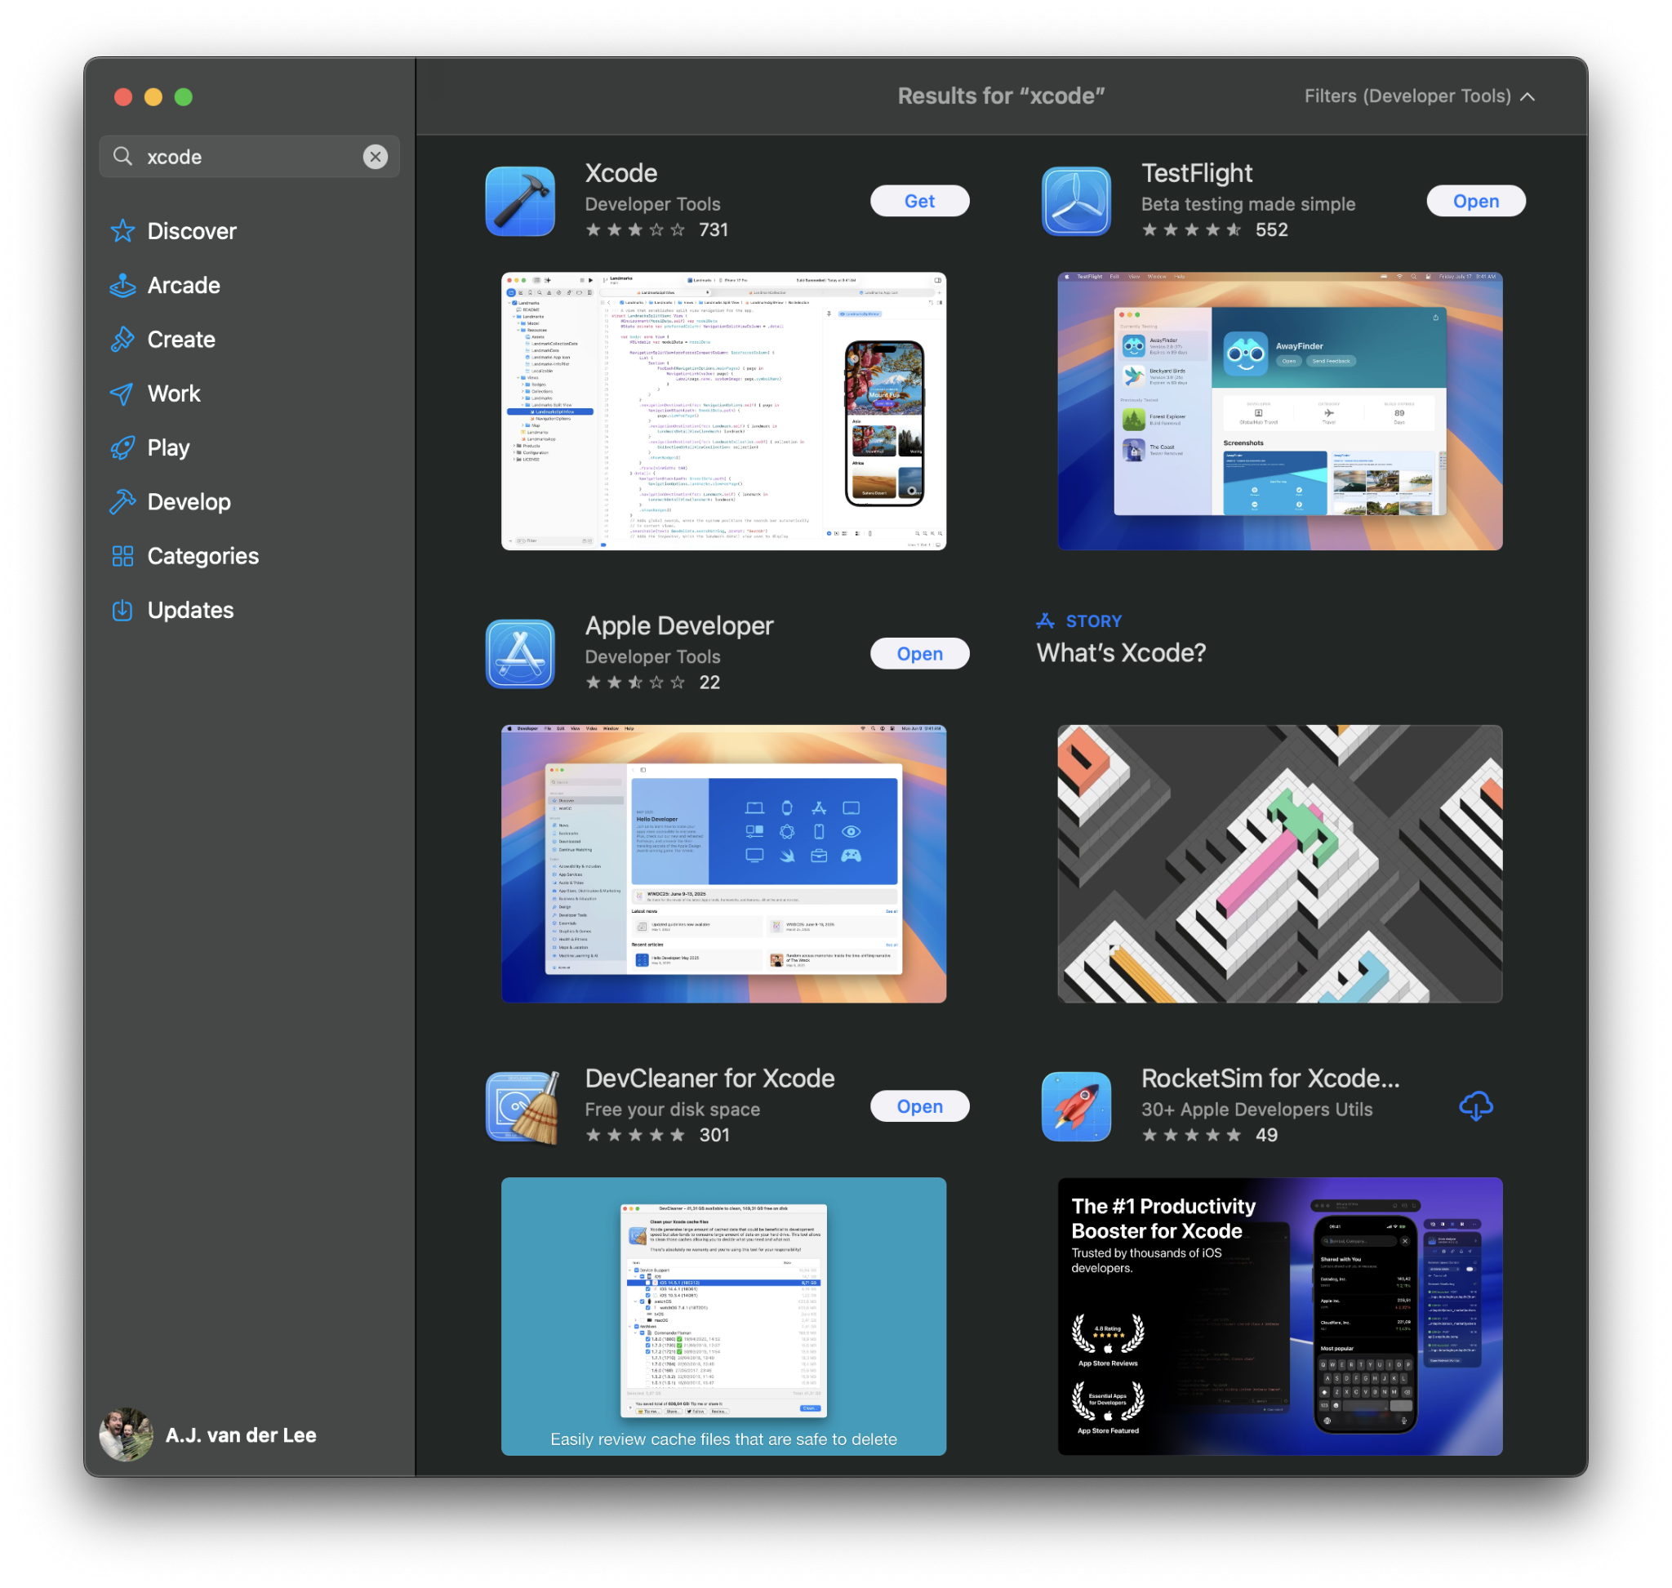Go to the Discover section
The width and height of the screenshot is (1672, 1588).
point(191,231)
